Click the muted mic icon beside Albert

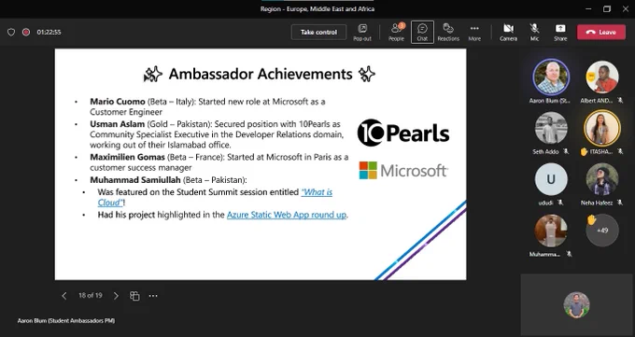tap(620, 101)
